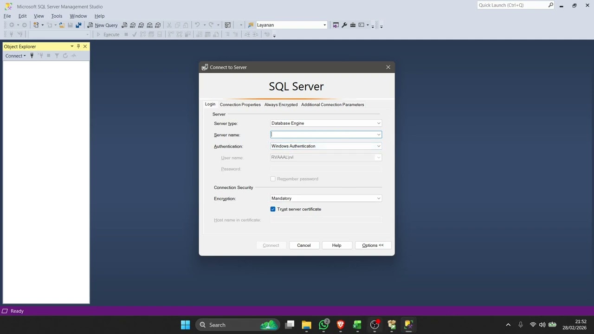594x334 pixels.
Task: Open the Edit menu
Action: tap(22, 16)
